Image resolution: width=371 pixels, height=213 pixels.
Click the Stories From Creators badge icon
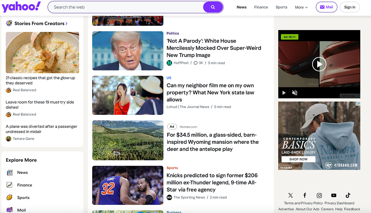9,23
